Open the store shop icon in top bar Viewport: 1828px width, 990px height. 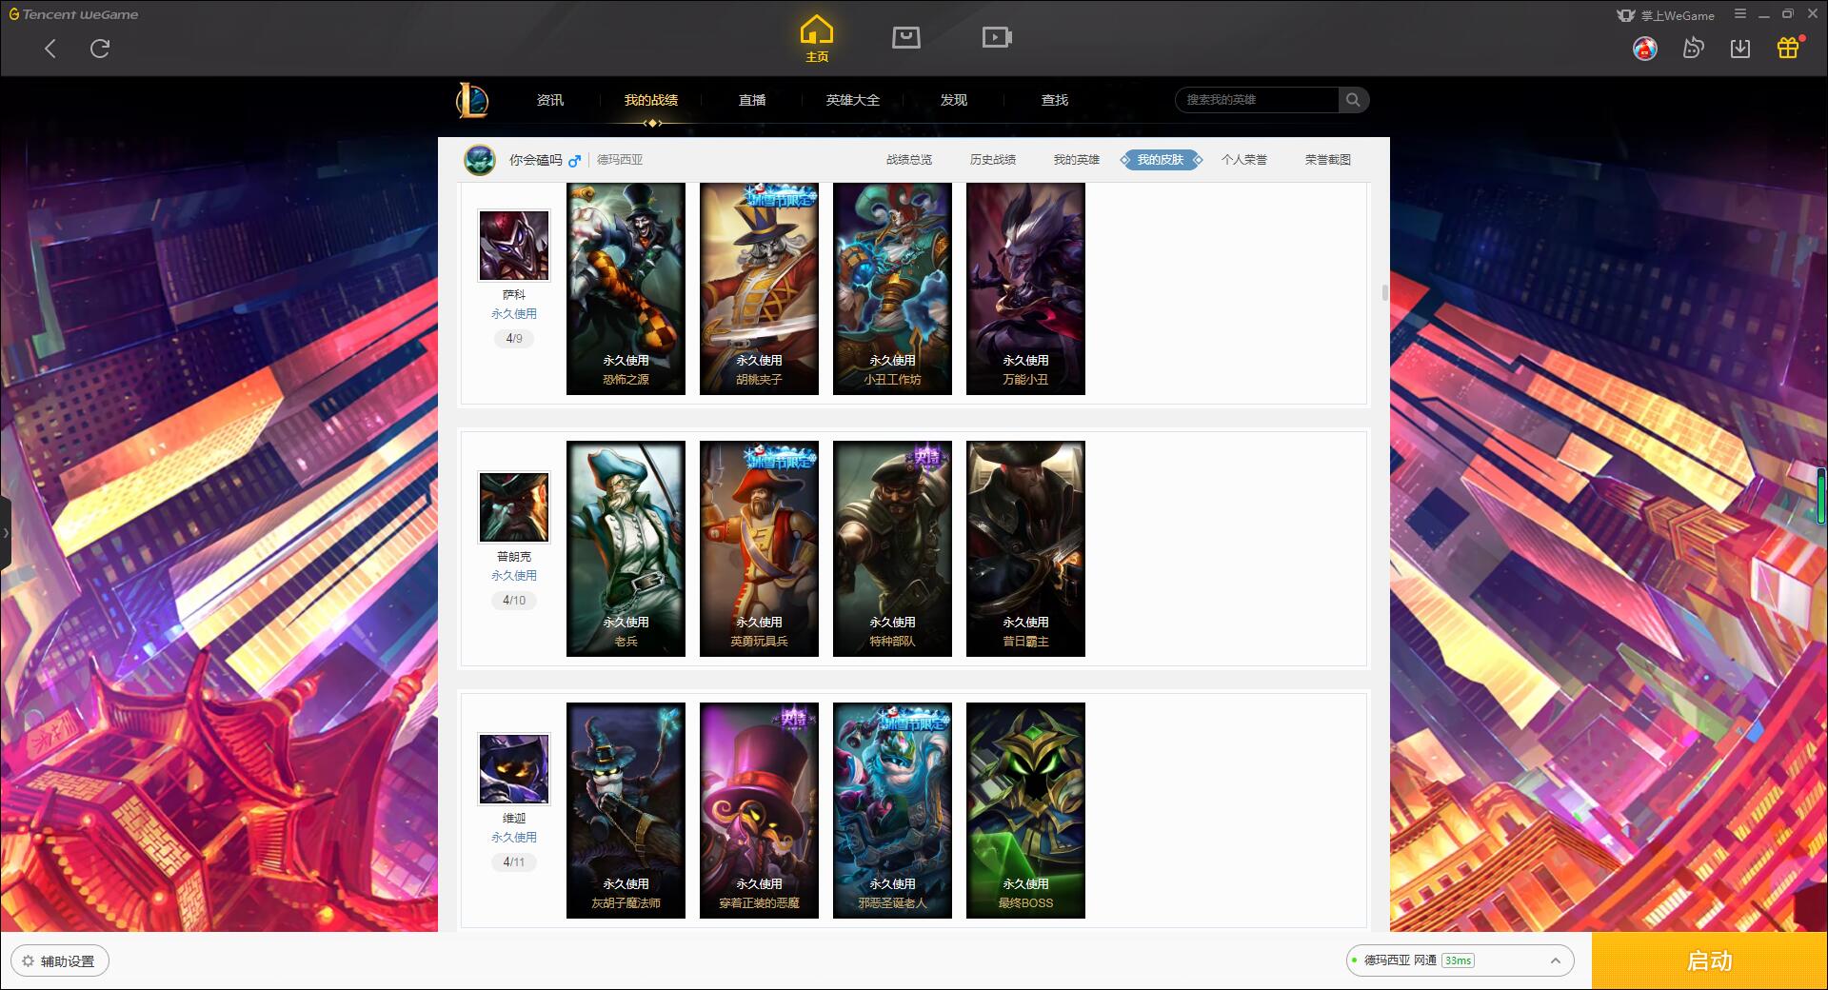point(906,37)
